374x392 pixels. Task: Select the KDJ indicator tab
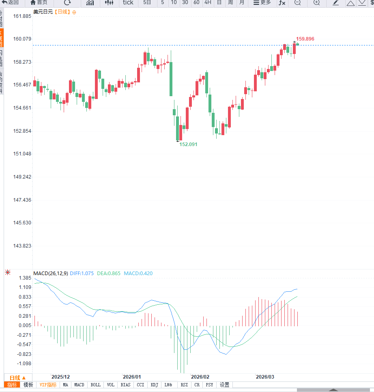tap(154, 385)
